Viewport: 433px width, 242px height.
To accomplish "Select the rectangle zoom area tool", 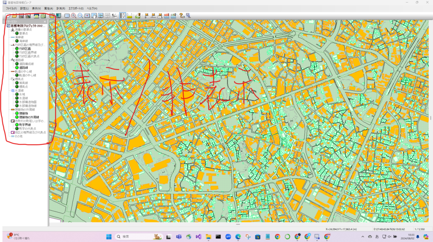I will [x=67, y=16].
